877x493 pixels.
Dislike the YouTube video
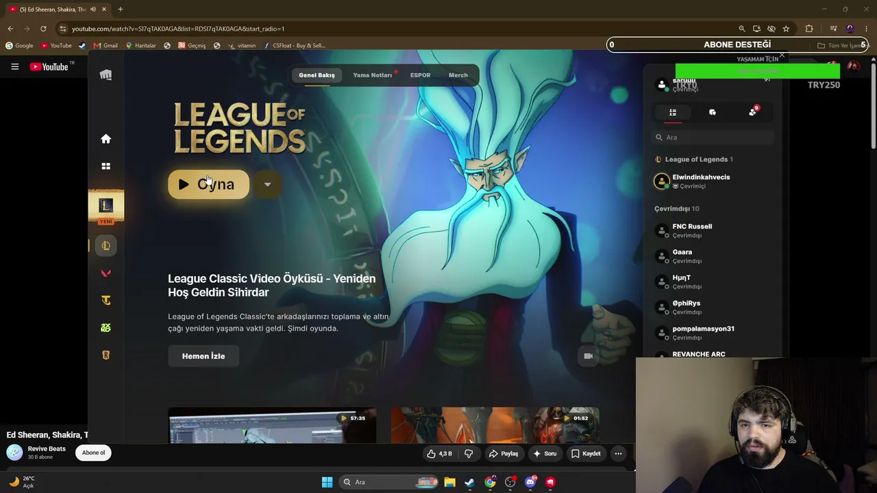(469, 453)
